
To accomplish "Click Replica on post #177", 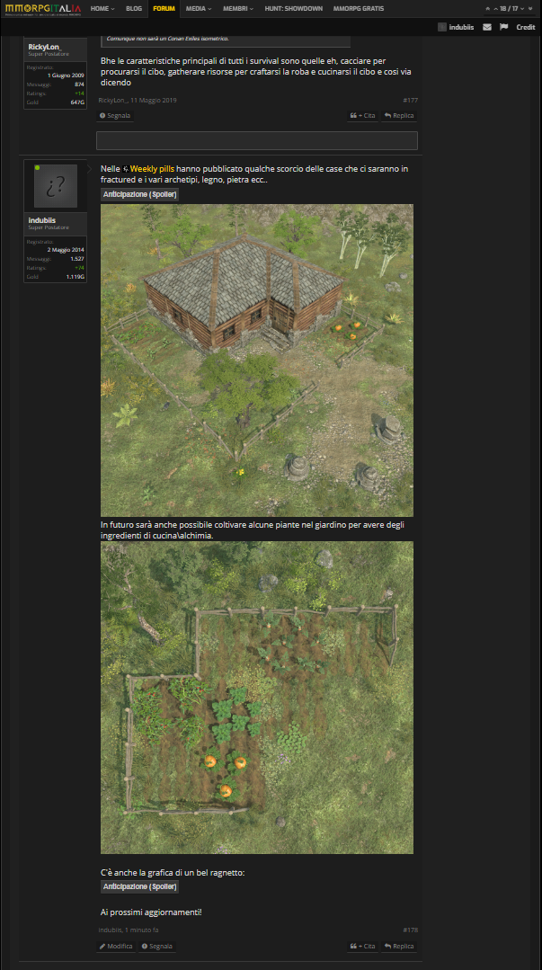I will coord(399,116).
